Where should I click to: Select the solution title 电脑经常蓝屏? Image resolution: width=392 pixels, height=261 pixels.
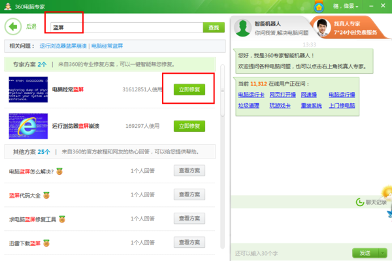coord(68,89)
